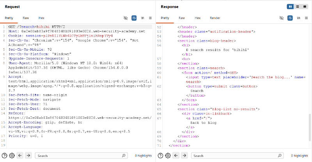Click the Host header line
The image size is (312, 162).
tap(77, 31)
